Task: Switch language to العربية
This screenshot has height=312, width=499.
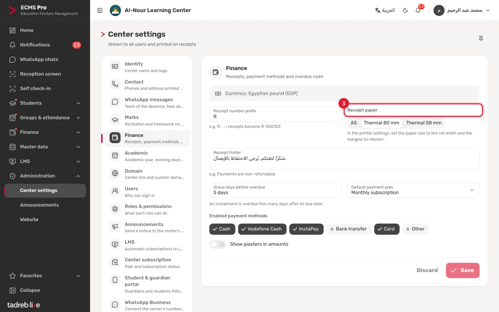Action: tap(385, 11)
